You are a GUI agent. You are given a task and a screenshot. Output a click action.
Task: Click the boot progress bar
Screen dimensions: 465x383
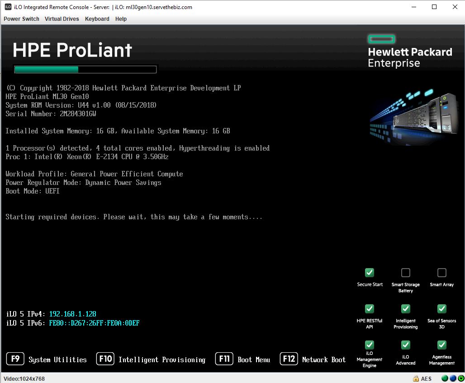click(85, 70)
